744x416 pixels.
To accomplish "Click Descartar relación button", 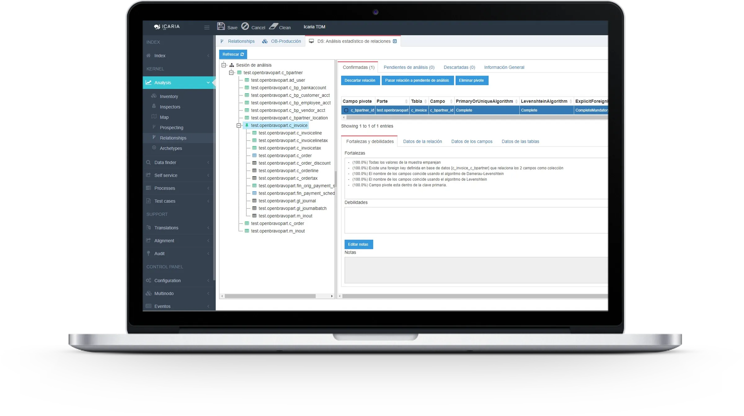I will (x=360, y=81).
